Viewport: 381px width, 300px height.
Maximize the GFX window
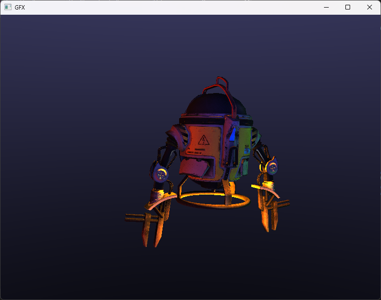[x=348, y=7]
